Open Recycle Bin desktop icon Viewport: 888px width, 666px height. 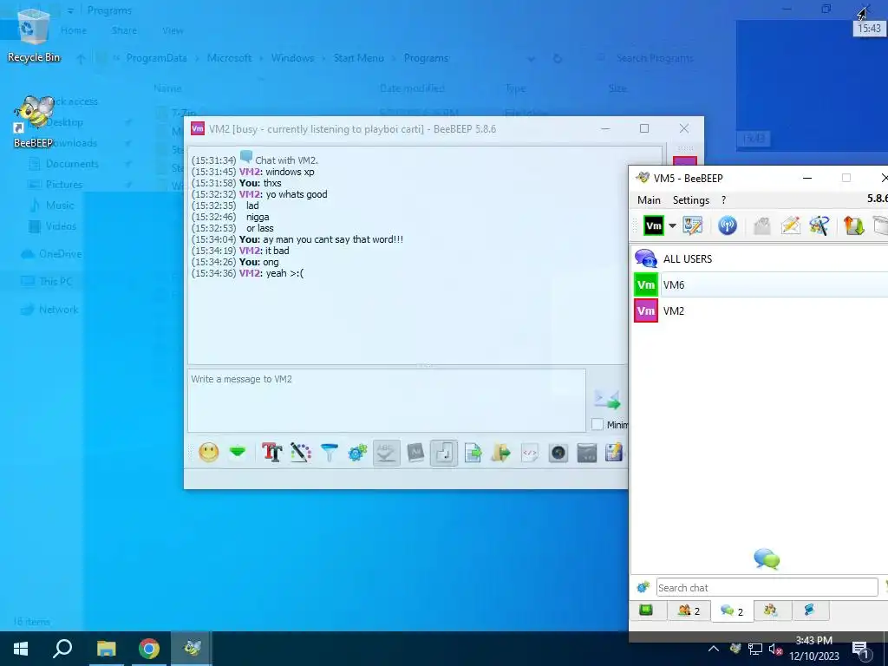pos(34,36)
